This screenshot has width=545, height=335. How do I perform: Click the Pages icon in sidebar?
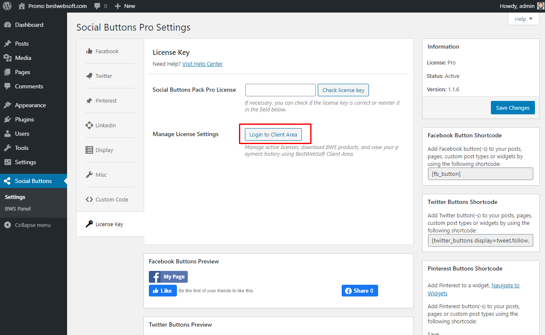(8, 72)
